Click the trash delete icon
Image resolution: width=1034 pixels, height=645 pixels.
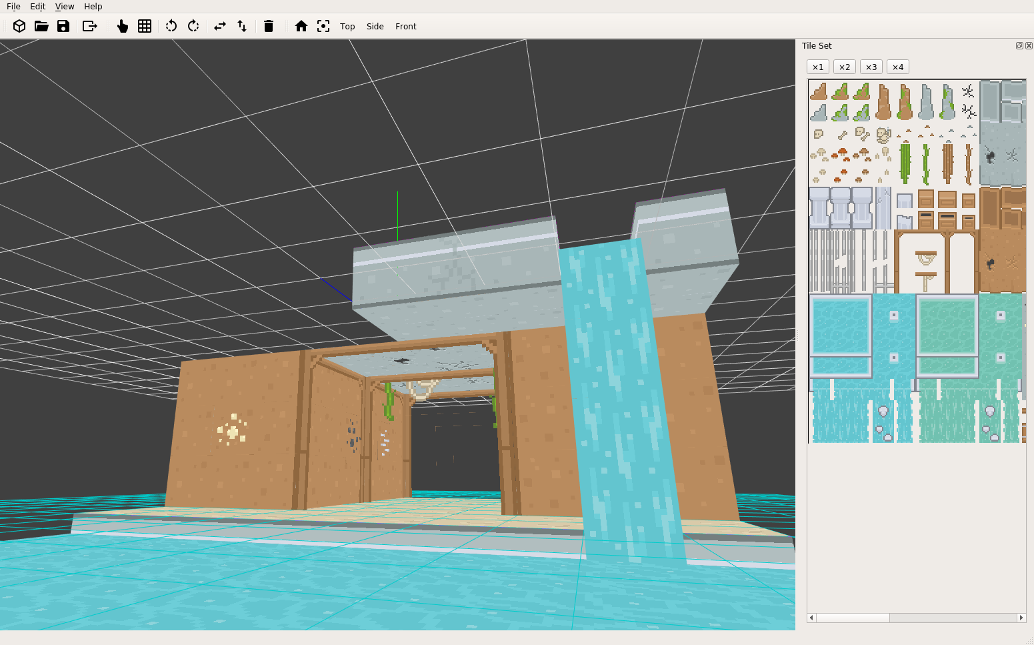(x=269, y=26)
